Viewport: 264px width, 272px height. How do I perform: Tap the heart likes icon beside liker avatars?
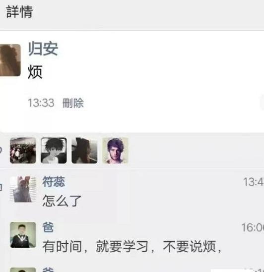1,150
